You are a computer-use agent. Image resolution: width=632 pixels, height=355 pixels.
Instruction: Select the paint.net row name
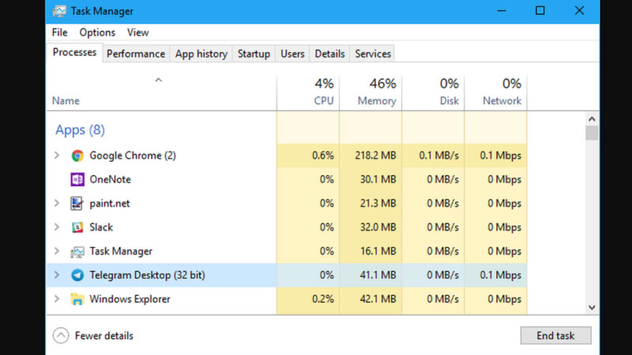point(110,204)
